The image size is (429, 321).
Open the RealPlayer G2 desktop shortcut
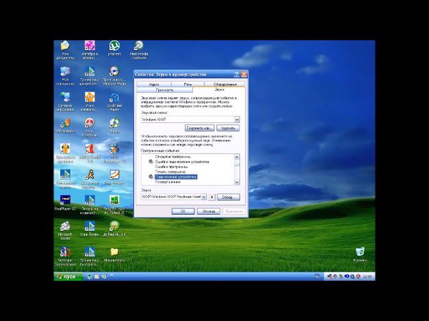[65, 203]
